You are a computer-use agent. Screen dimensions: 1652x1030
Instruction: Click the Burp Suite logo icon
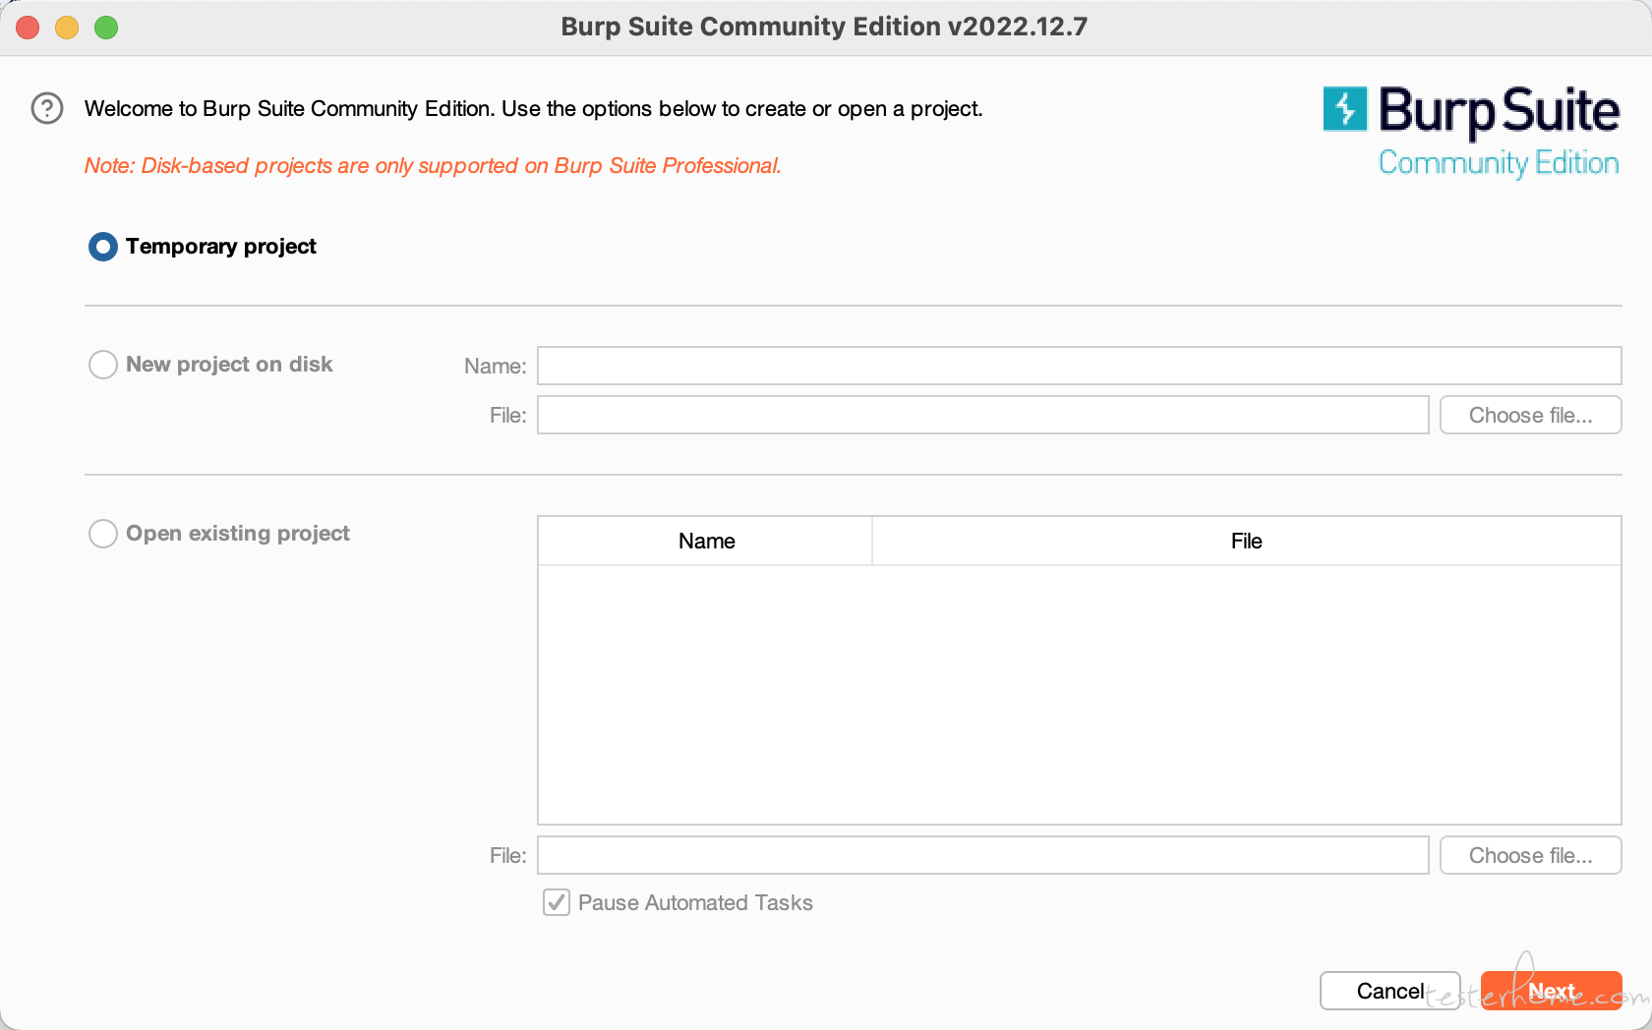(x=1345, y=108)
